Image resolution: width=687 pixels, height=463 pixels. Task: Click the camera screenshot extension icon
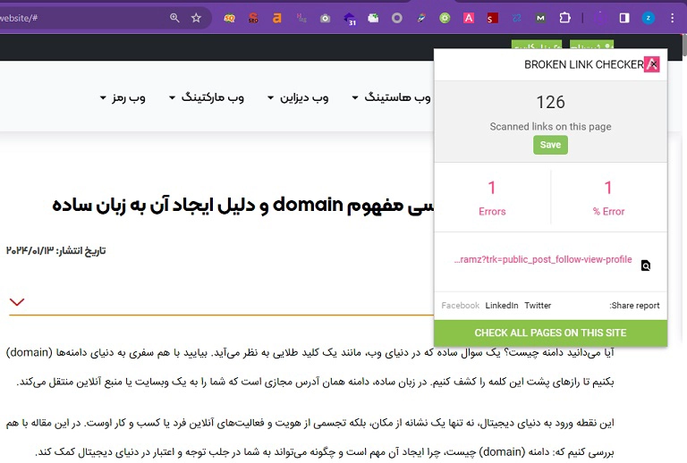coord(325,19)
